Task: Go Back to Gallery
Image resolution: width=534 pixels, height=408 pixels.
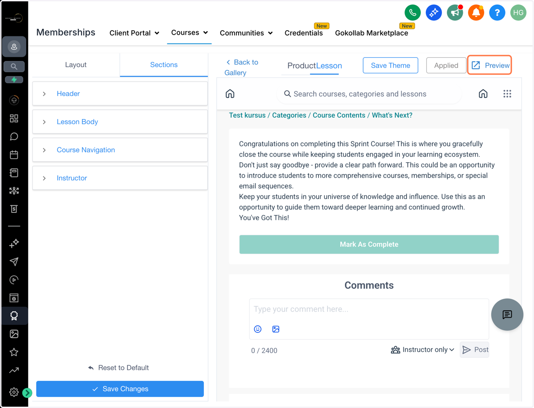Action: point(242,68)
